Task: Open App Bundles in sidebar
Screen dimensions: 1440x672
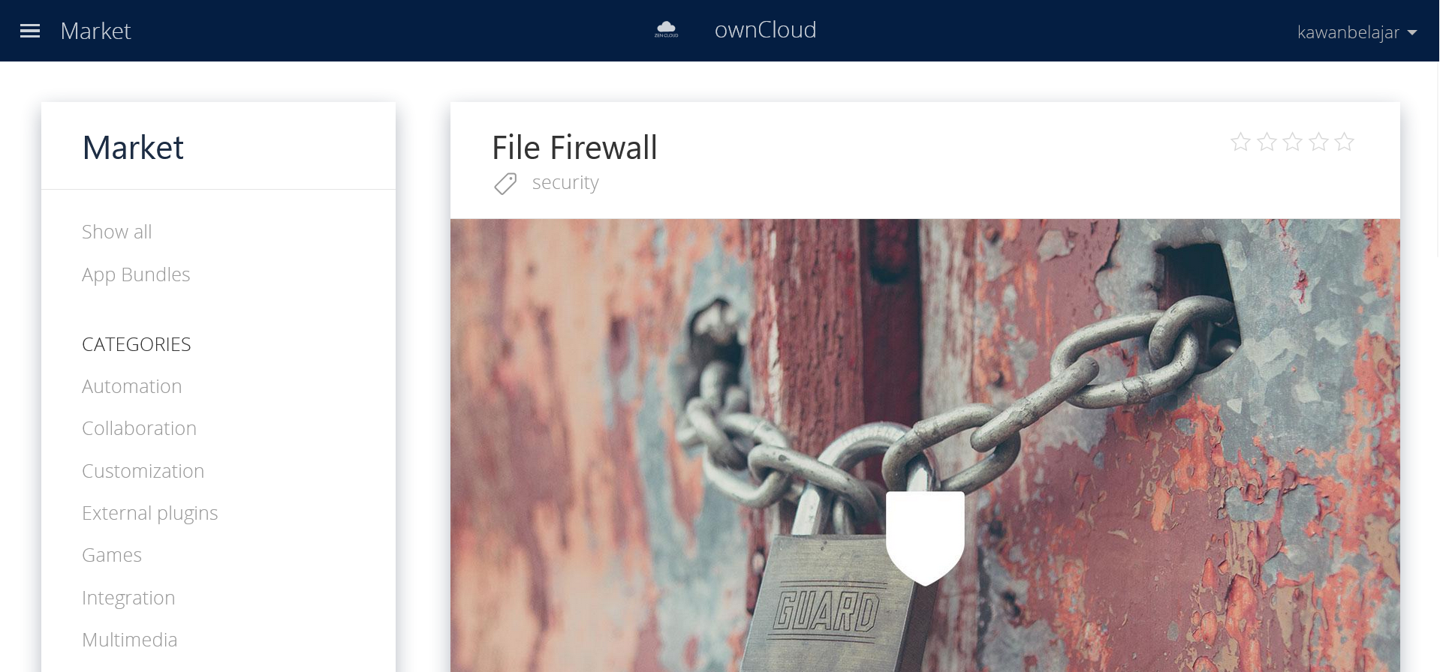Action: [136, 274]
